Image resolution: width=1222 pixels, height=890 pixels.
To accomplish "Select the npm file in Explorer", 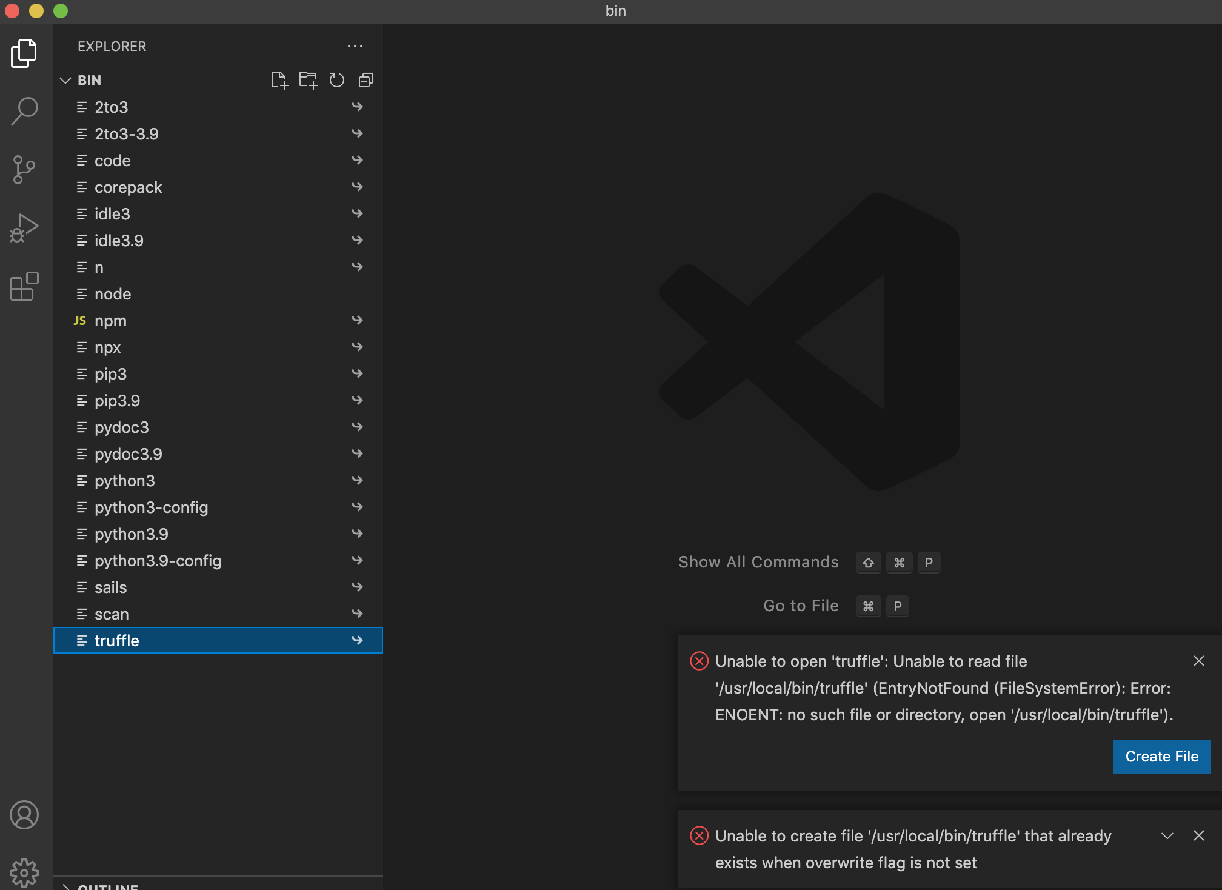I will (111, 321).
